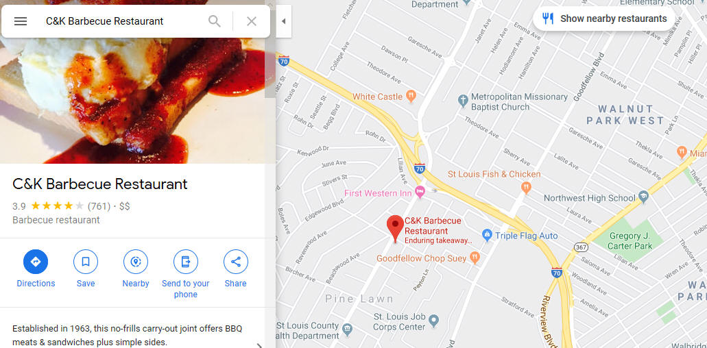This screenshot has width=707, height=348.
Task: Open Nearby places search
Action: [x=136, y=269]
